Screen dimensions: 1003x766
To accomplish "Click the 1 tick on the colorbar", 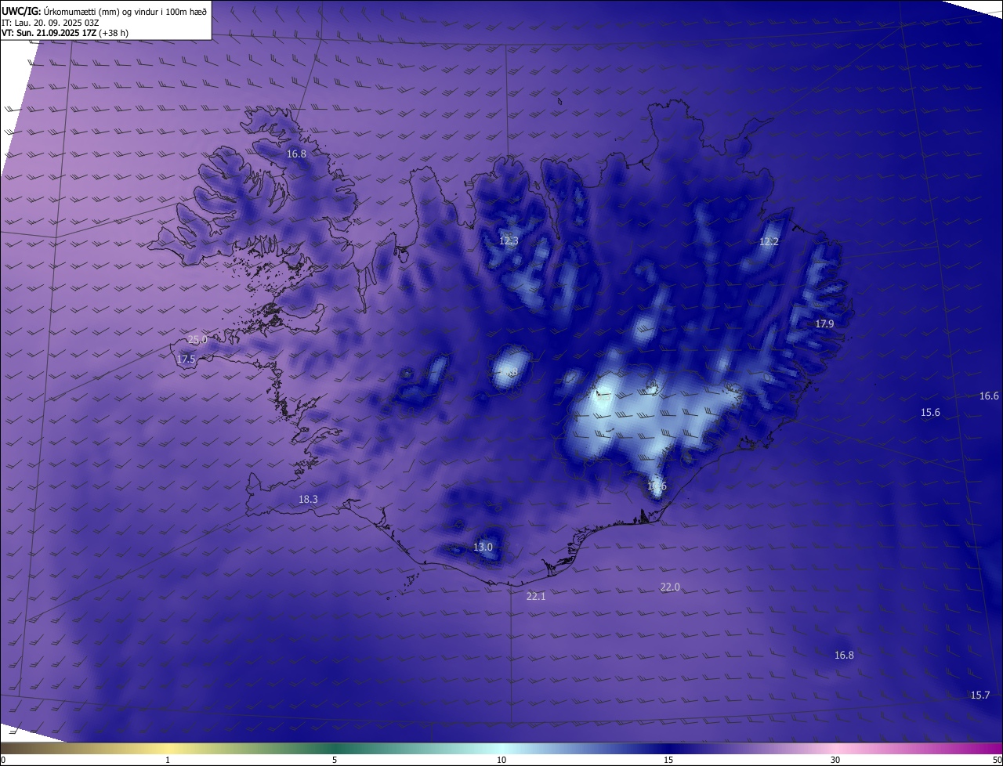I will (x=168, y=760).
